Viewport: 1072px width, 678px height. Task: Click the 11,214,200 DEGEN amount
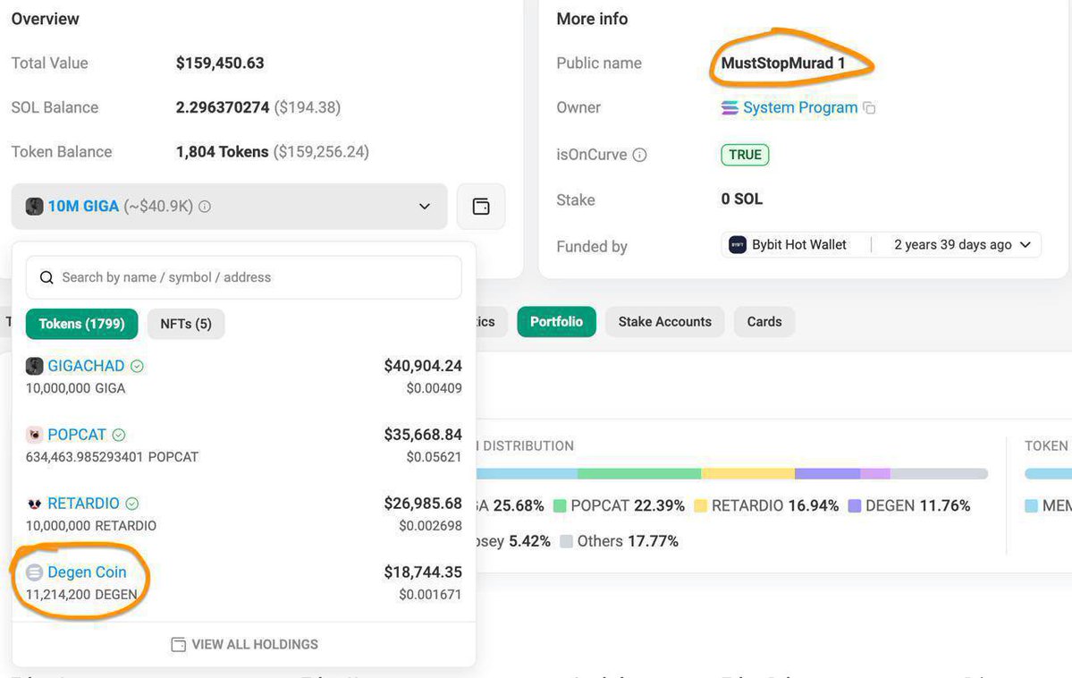coord(81,595)
